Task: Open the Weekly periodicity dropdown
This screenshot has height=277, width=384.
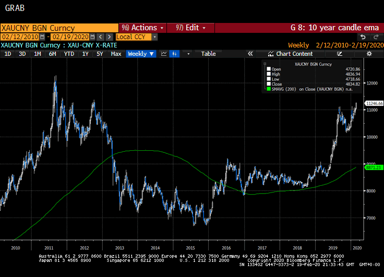Action: click(x=141, y=54)
